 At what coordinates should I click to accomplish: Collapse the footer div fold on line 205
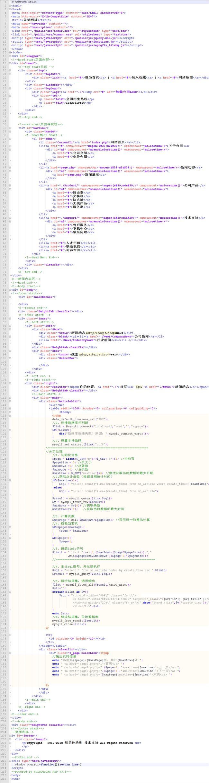tap(10, 736)
